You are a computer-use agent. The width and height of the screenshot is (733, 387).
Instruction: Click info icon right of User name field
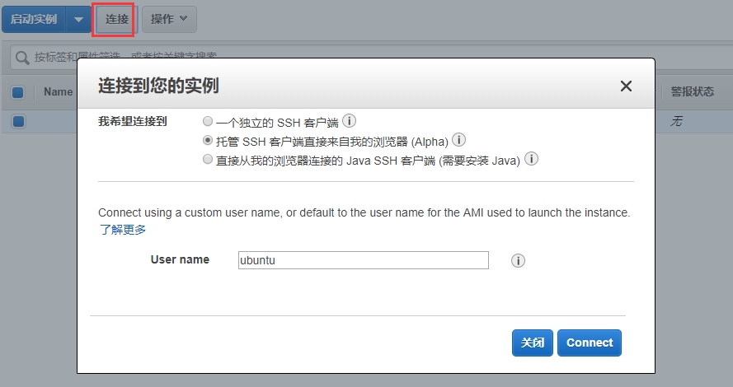tap(518, 260)
